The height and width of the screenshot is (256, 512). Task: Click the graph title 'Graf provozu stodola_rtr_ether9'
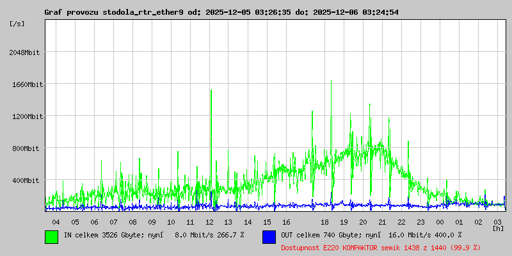pyautogui.click(x=115, y=12)
